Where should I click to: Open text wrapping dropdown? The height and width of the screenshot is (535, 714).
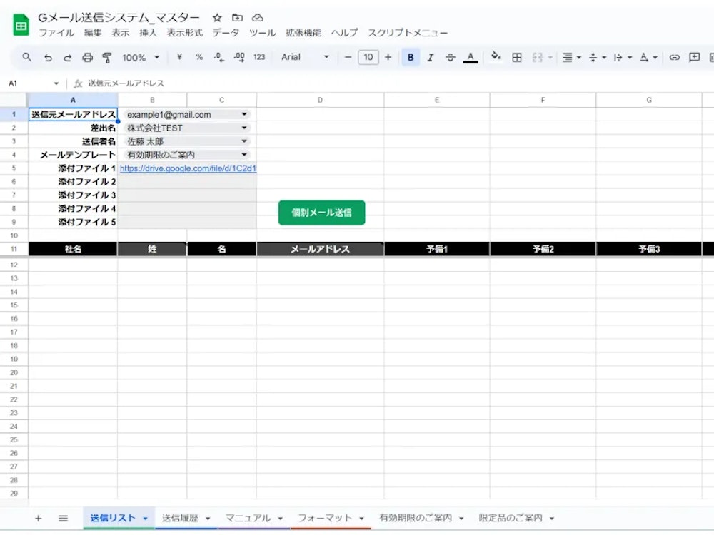pos(623,57)
